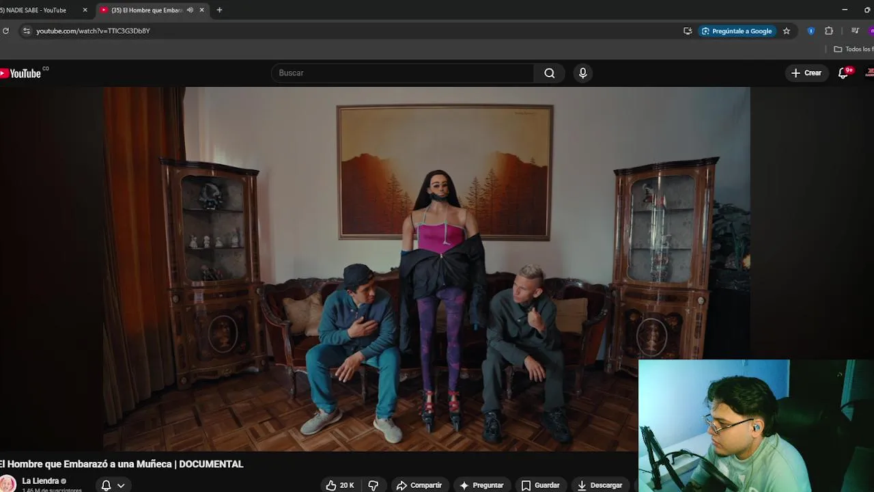The height and width of the screenshot is (492, 874).
Task: Select the El Hombre que Embarazó tab
Action: (x=147, y=10)
